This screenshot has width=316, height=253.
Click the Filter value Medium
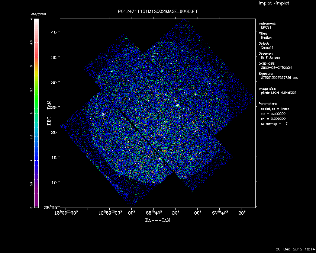267,38
